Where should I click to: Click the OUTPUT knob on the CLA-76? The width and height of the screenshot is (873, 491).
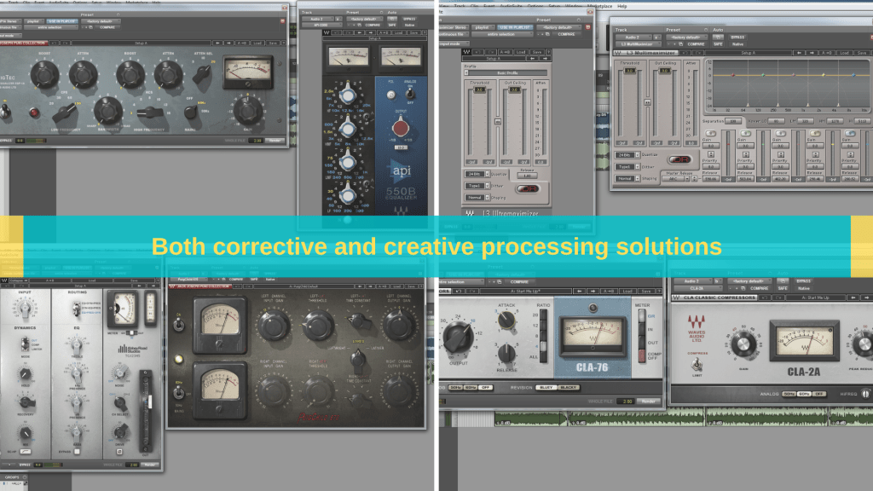460,334
